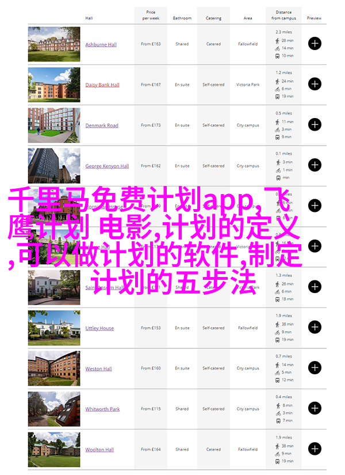Image resolution: width=345 pixels, height=475 pixels.
Task: Click the George Kenyon Hall building photo
Action: click(x=54, y=165)
